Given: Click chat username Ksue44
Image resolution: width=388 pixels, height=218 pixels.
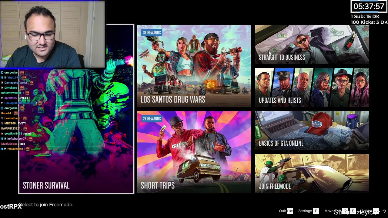Looking at the screenshot, I should tap(6, 113).
